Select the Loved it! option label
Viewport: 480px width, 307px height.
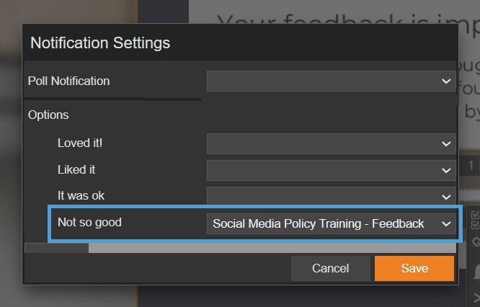coord(80,143)
